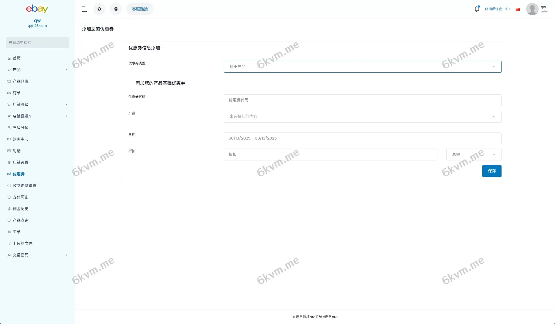Expand the 交易密码 sidebar menu
555x324 pixels.
[x=20, y=255]
